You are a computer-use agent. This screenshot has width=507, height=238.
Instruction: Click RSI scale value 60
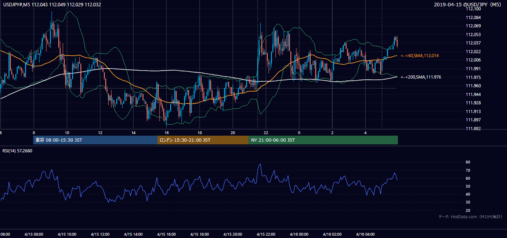[468, 178]
